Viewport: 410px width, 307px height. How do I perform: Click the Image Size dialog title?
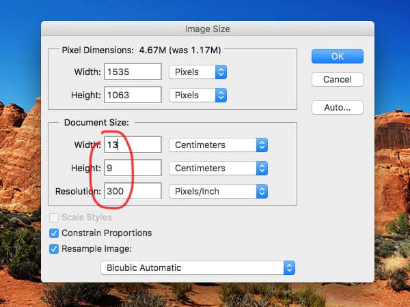(207, 29)
